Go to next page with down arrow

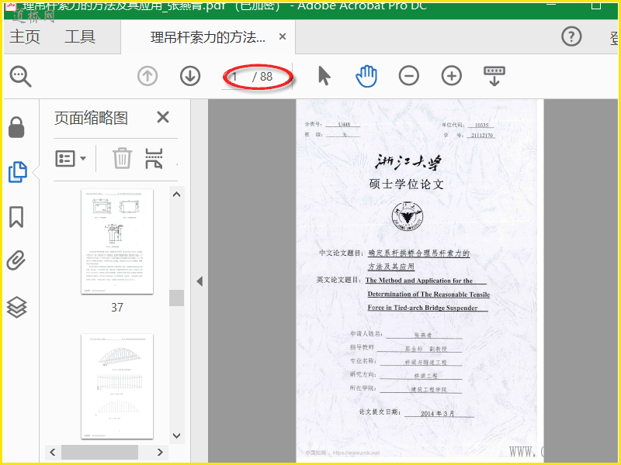190,76
